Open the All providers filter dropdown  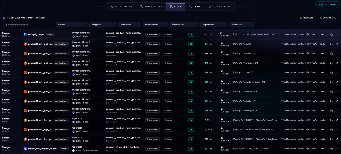pos(214,25)
